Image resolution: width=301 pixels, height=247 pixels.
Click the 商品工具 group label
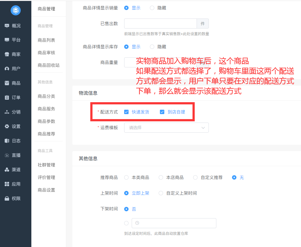(45, 151)
